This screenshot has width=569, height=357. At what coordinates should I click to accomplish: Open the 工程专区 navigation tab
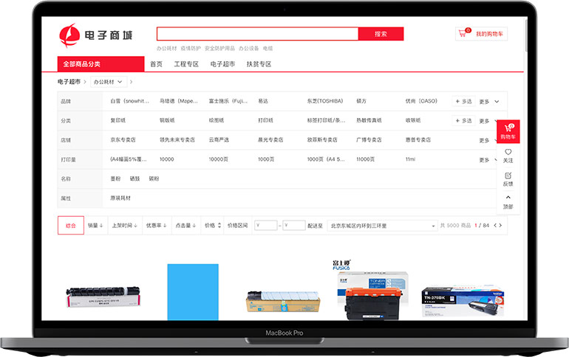[186, 64]
